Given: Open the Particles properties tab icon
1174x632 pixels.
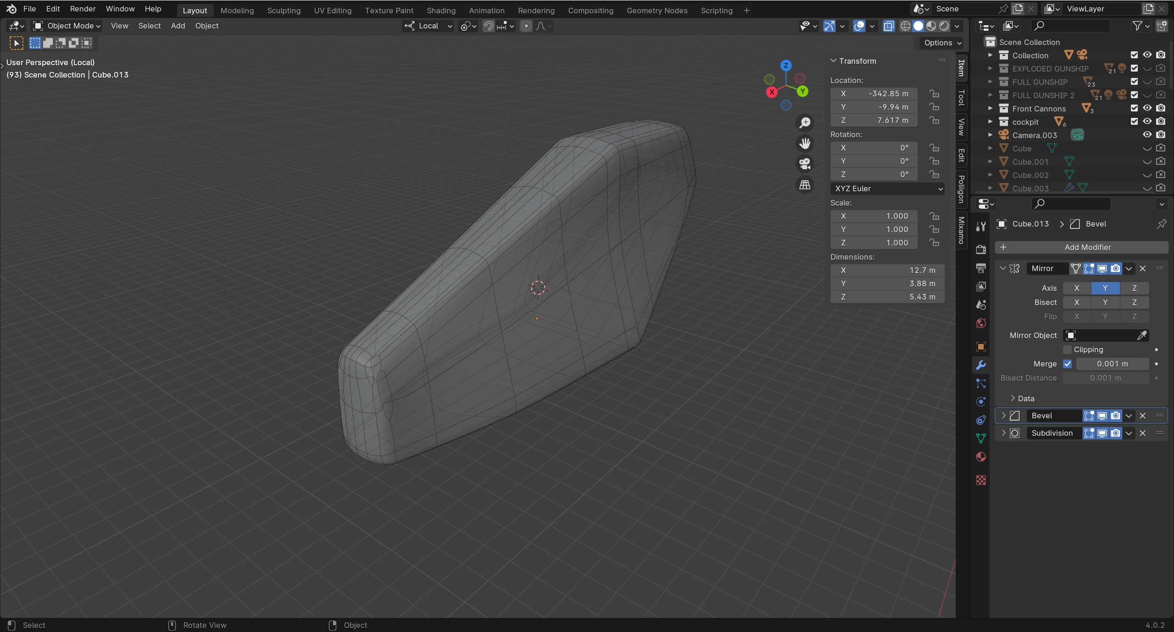Looking at the screenshot, I should 981,383.
